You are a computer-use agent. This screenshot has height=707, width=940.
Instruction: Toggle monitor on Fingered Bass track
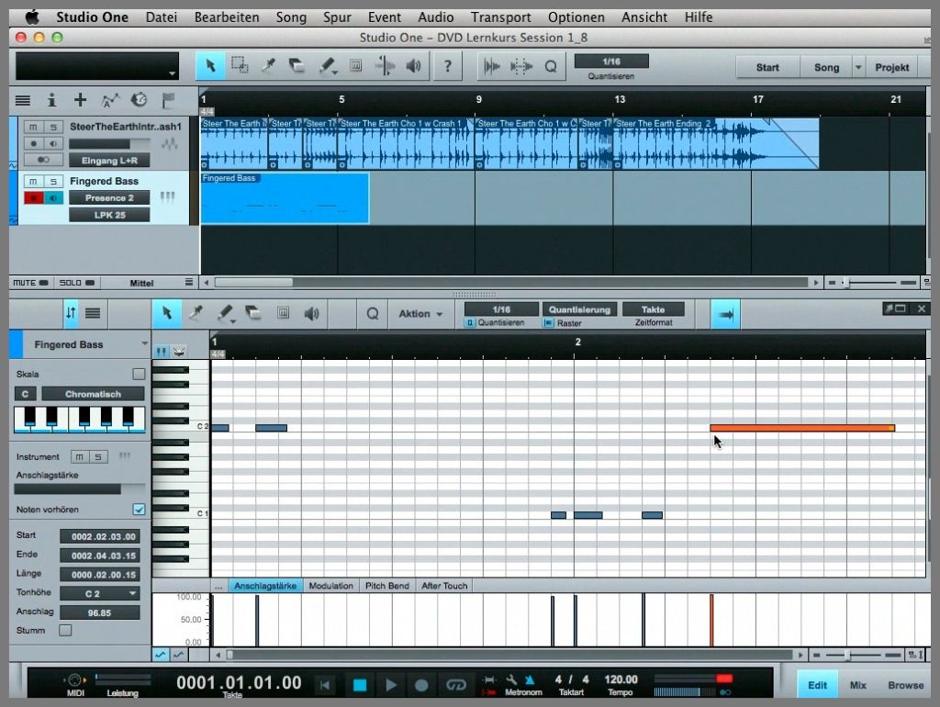click(x=53, y=198)
